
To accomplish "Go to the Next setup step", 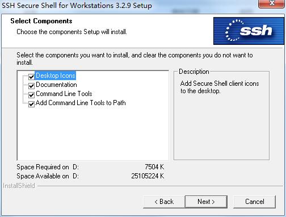I will 206,202.
